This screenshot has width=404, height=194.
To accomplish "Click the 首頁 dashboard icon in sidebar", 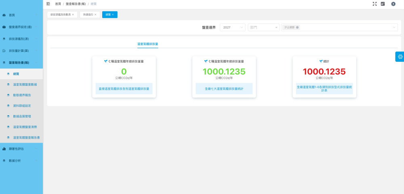I will click(4, 15).
